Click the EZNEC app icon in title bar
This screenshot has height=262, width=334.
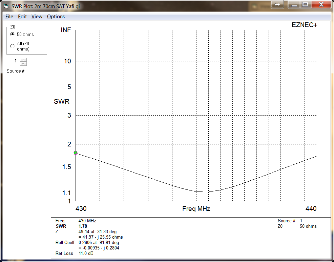pos(6,6)
